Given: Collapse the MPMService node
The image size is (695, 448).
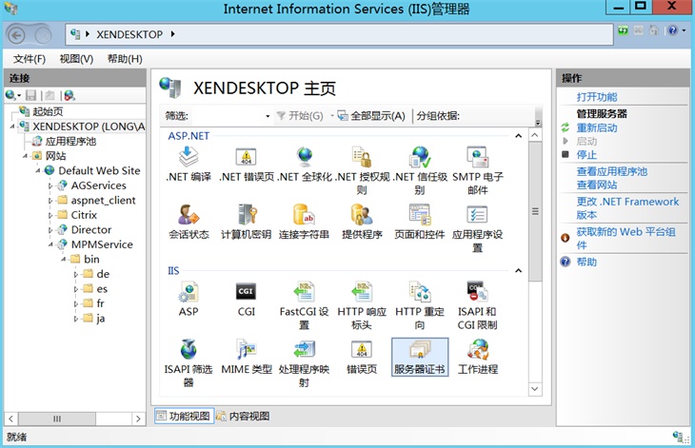Looking at the screenshot, I should tap(50, 244).
